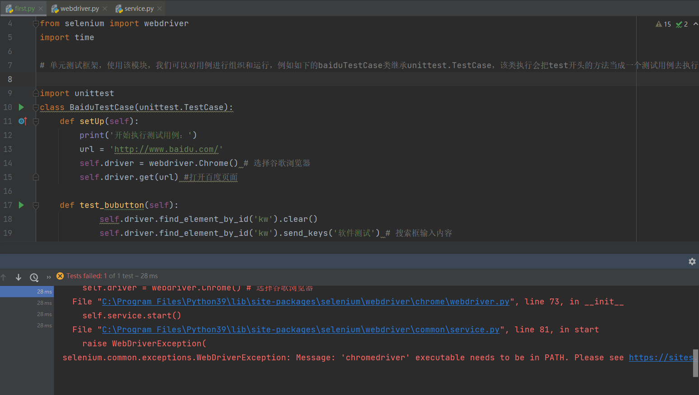Open the chrome\webdriver.py traceback file link
This screenshot has height=395, width=699.
[306, 302]
